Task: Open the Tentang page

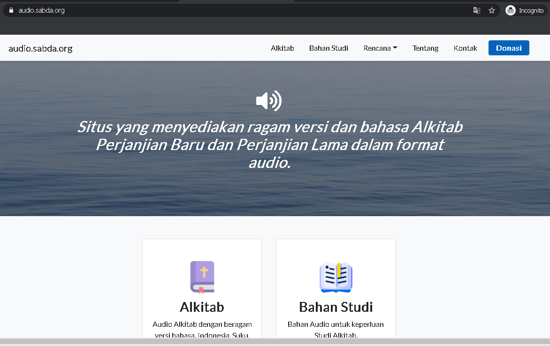Action: click(425, 48)
